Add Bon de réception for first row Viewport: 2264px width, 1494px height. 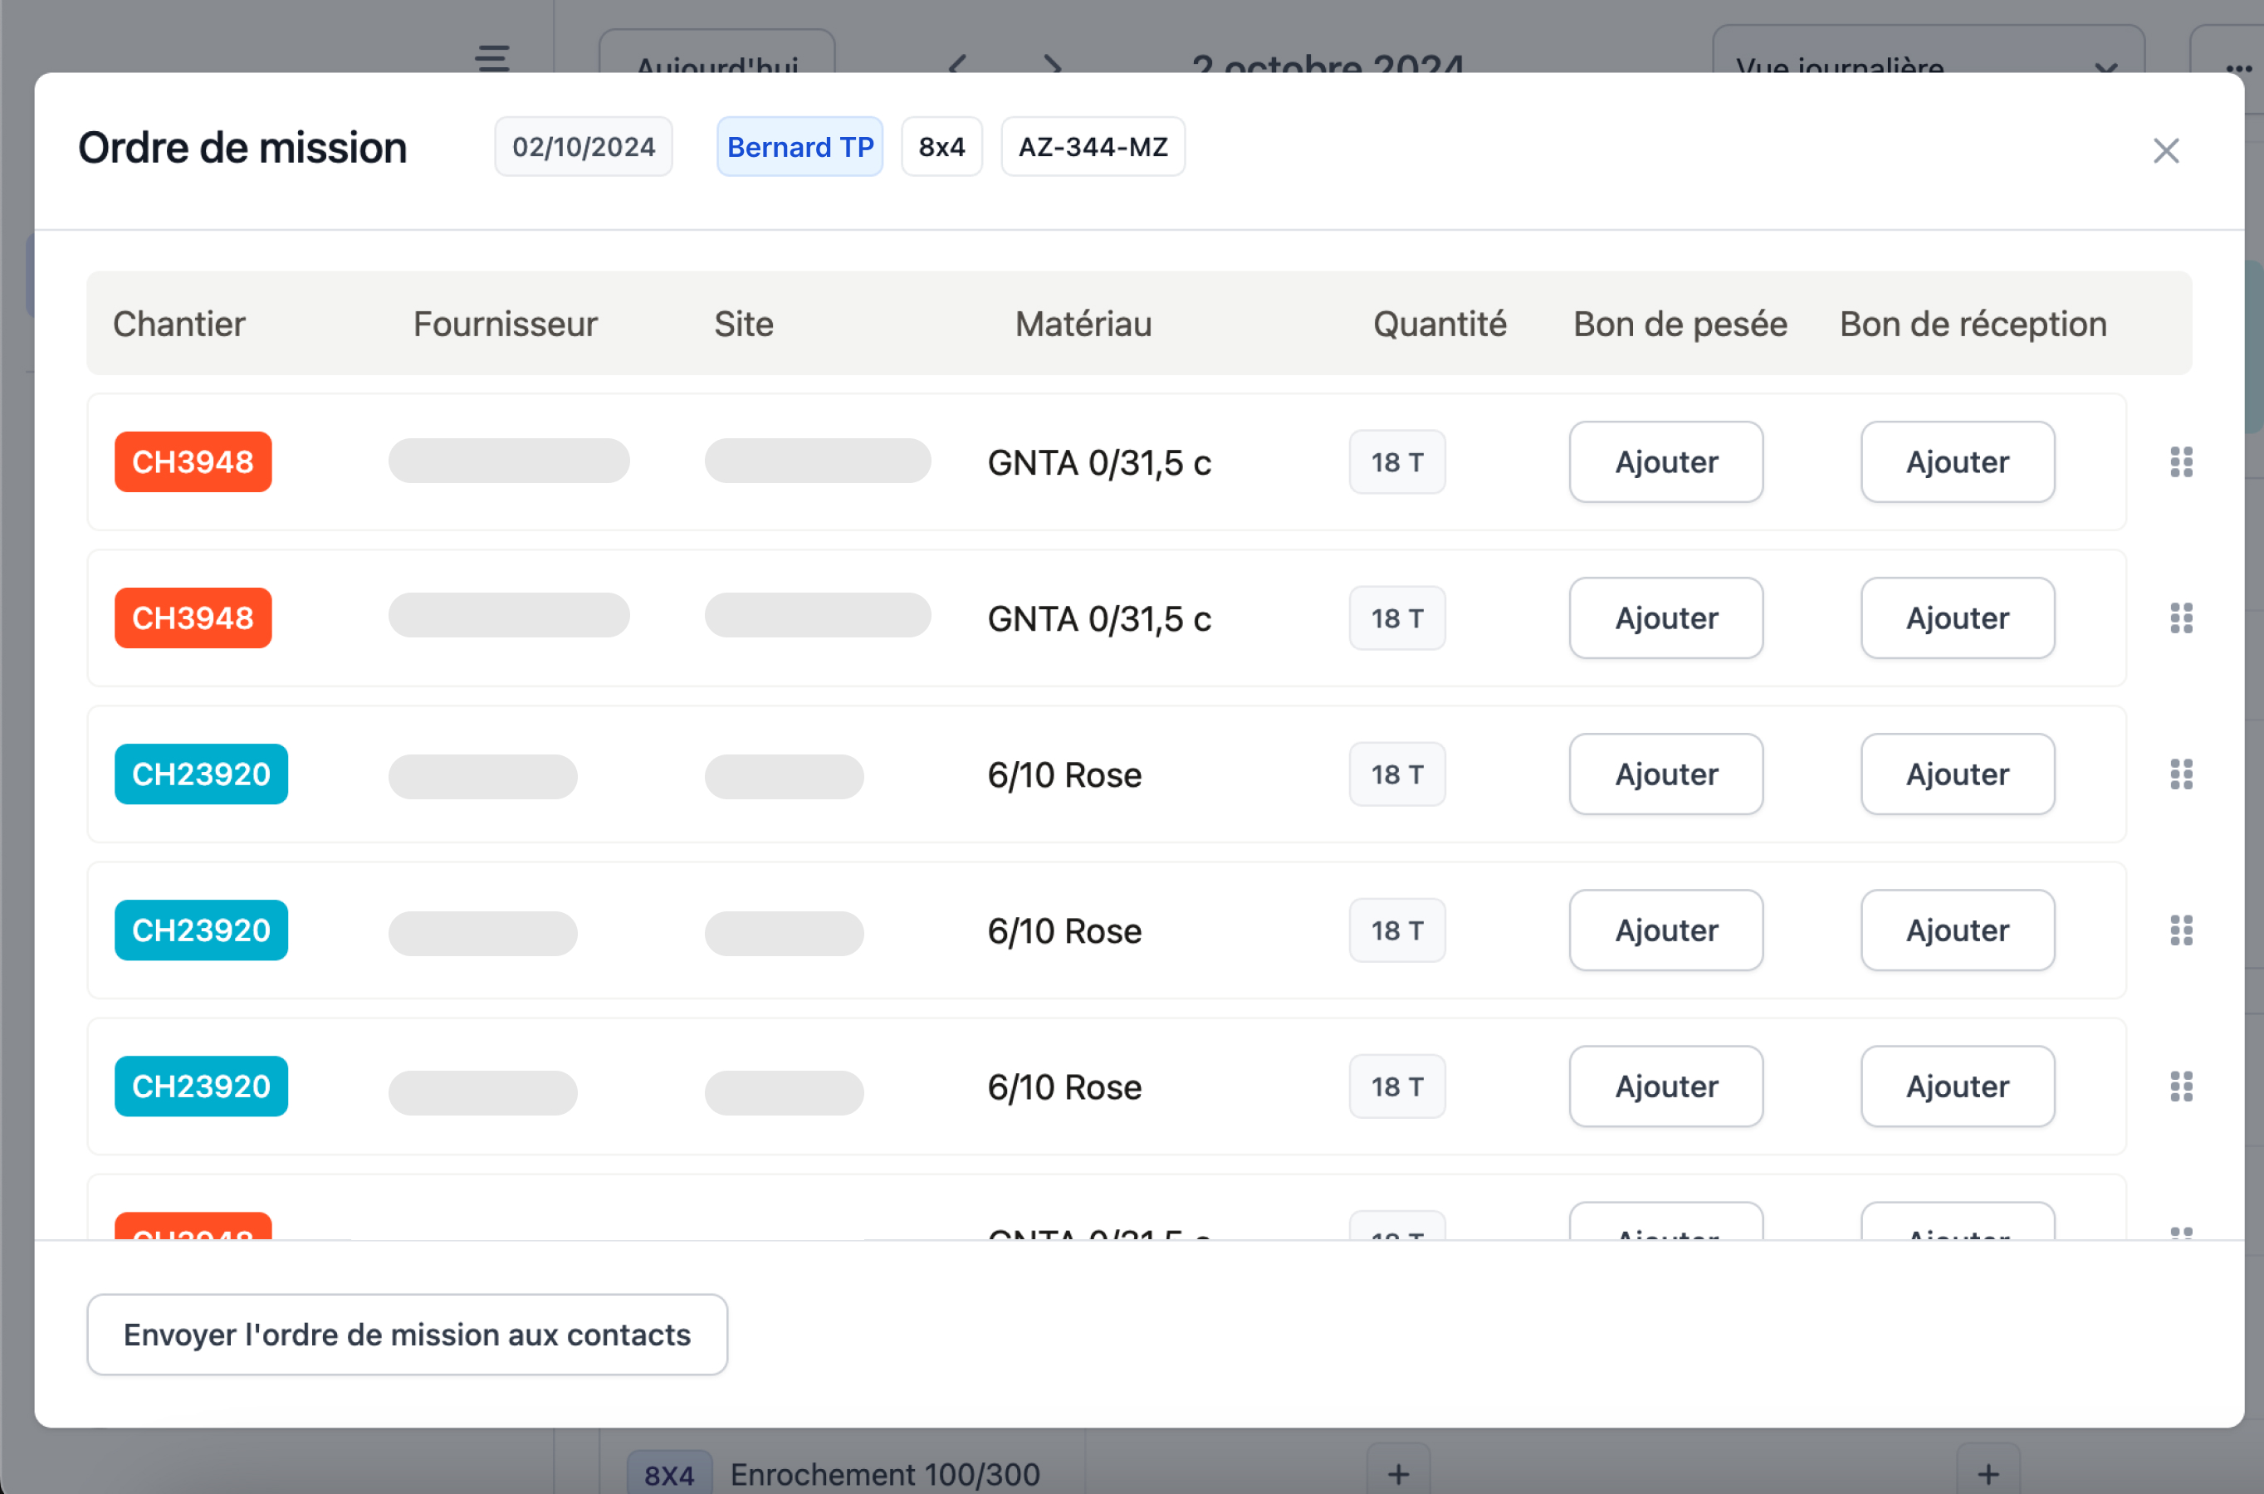click(1957, 462)
